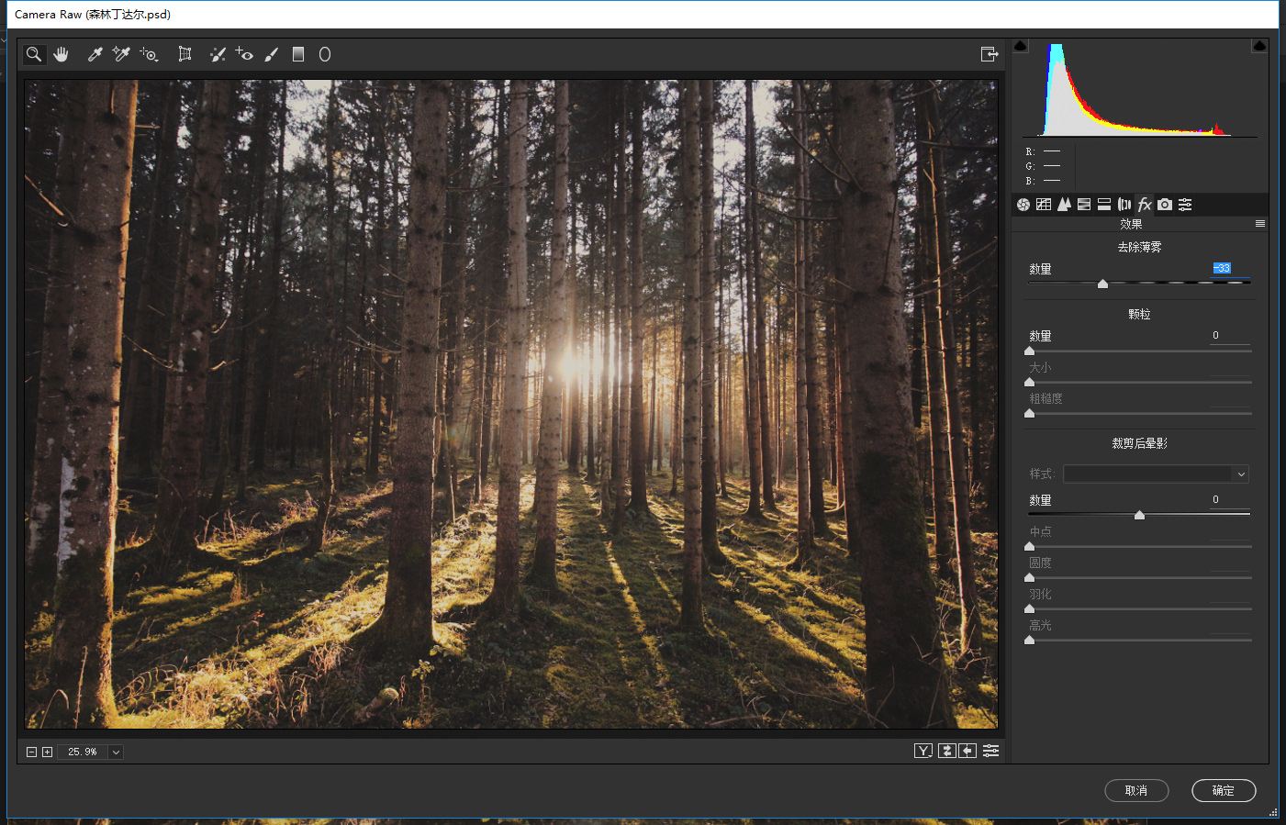Select the Hand tool
The width and height of the screenshot is (1286, 825).
tap(61, 55)
